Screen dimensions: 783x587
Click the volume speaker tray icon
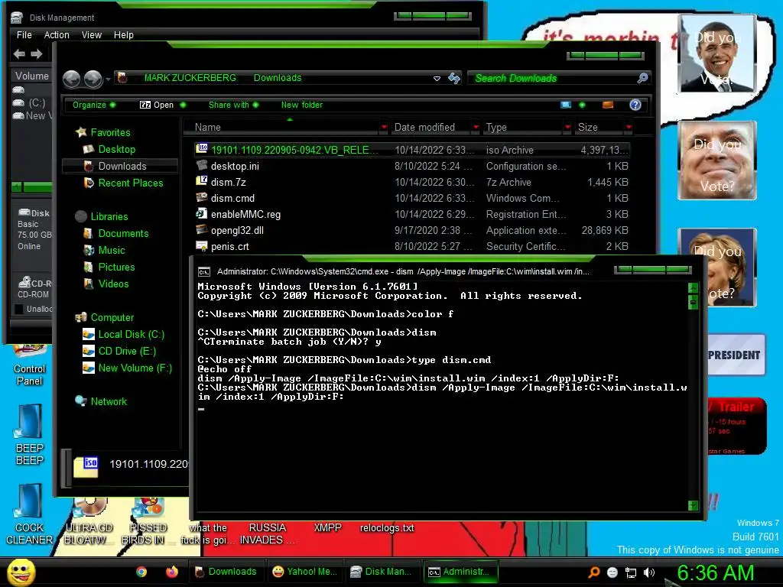click(x=649, y=572)
